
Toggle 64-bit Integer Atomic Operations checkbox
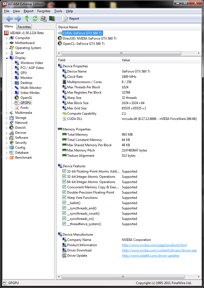64,182
